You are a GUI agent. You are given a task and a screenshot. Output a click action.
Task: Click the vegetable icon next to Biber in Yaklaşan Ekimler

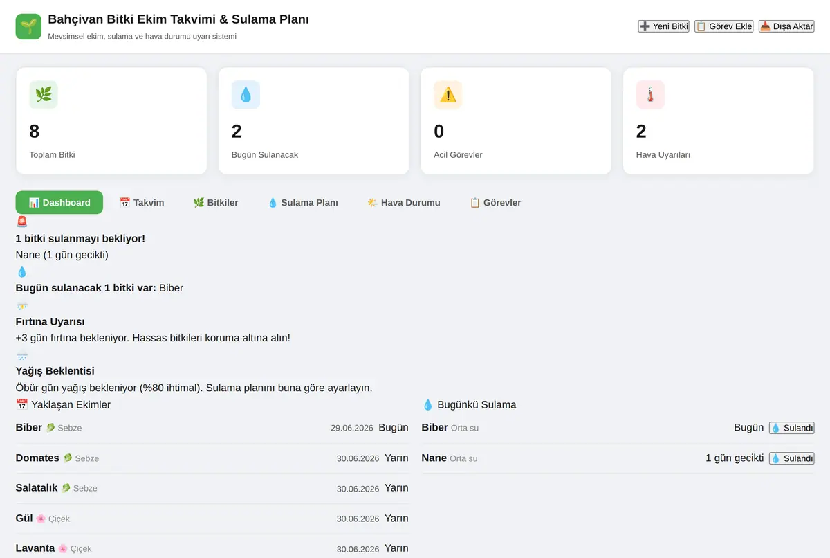[x=50, y=428]
